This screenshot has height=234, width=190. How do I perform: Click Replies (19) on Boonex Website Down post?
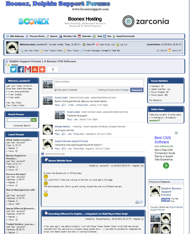coord(138,166)
